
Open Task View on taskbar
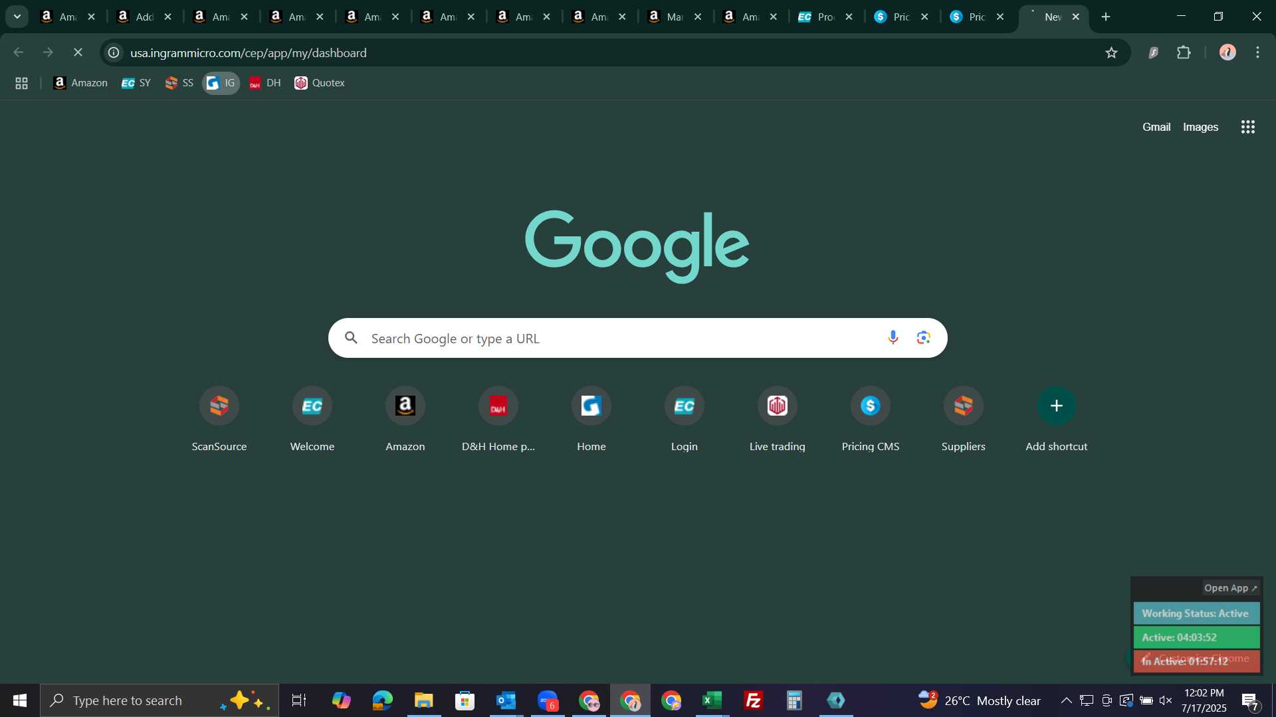(299, 700)
